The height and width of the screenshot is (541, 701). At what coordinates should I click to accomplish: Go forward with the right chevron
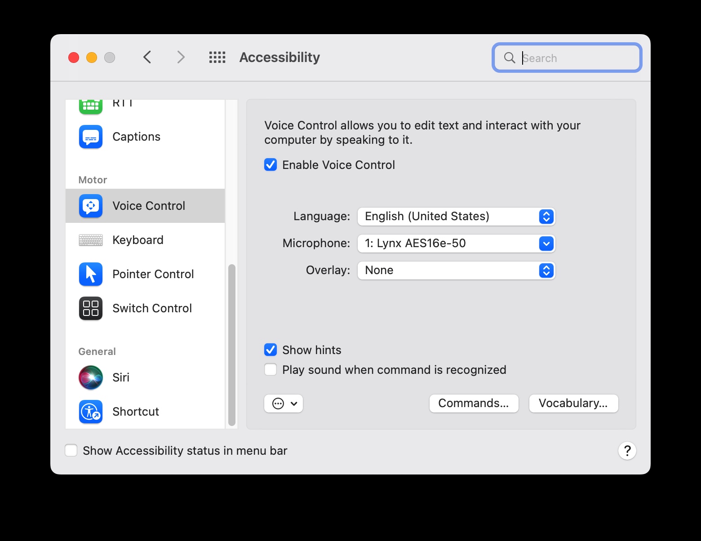[x=181, y=57]
